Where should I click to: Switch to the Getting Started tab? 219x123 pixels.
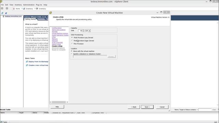pyautogui.click(x=30, y=19)
